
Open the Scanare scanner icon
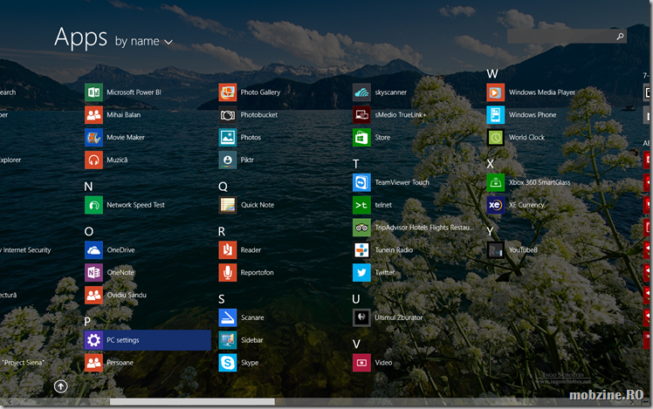tap(228, 318)
